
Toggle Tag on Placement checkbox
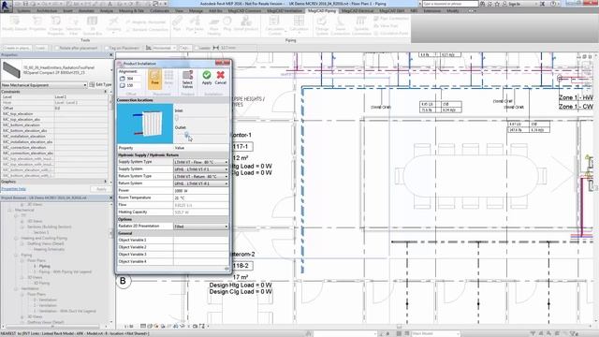(x=107, y=48)
